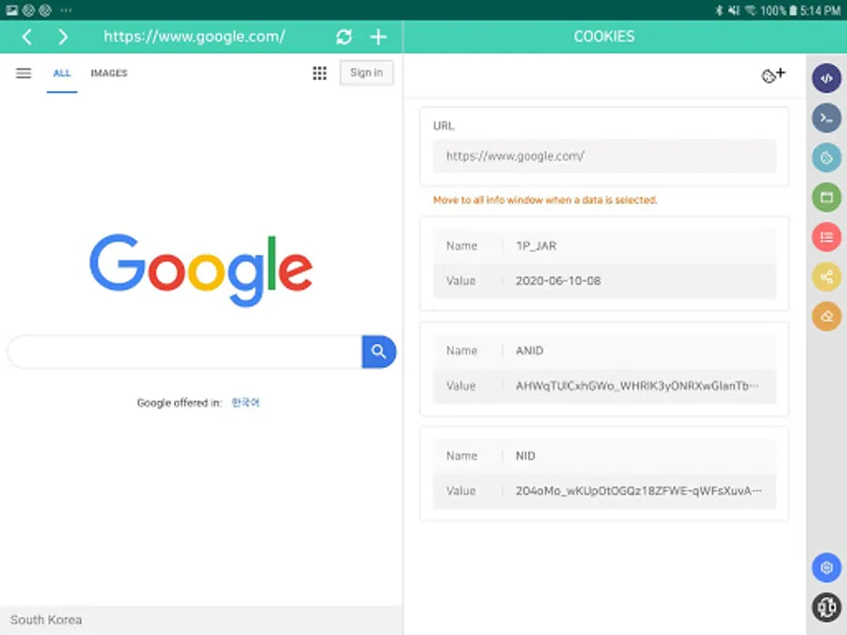Tap the Bluetooth status icon

pos(719,10)
